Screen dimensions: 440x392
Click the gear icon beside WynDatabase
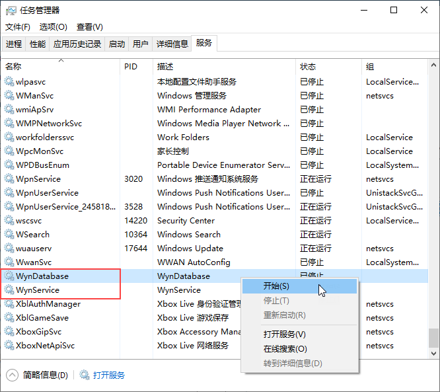pos(9,276)
